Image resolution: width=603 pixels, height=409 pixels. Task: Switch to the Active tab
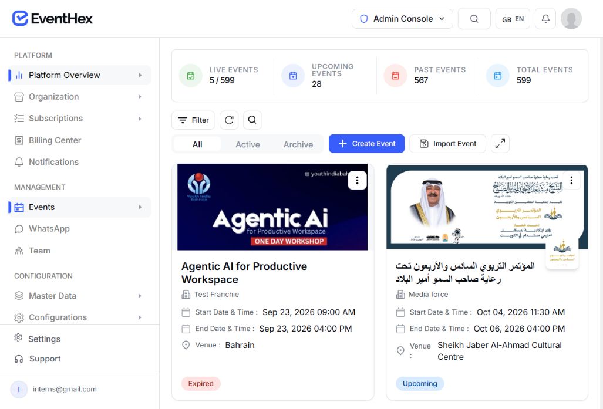tap(248, 144)
